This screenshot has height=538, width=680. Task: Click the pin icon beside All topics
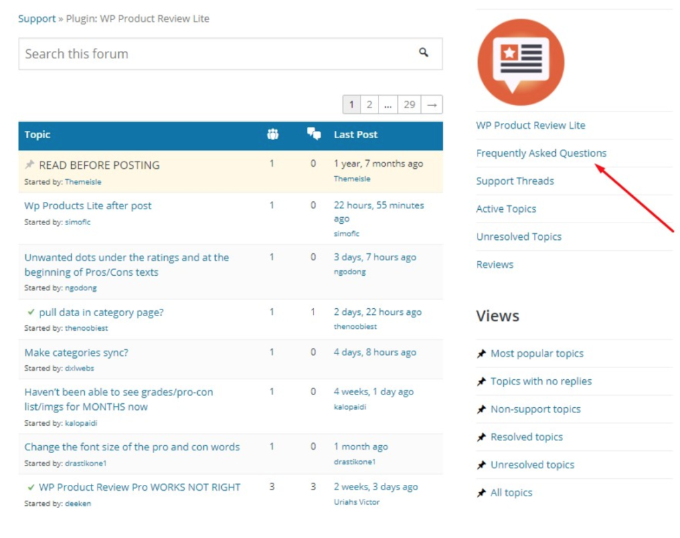coord(481,493)
